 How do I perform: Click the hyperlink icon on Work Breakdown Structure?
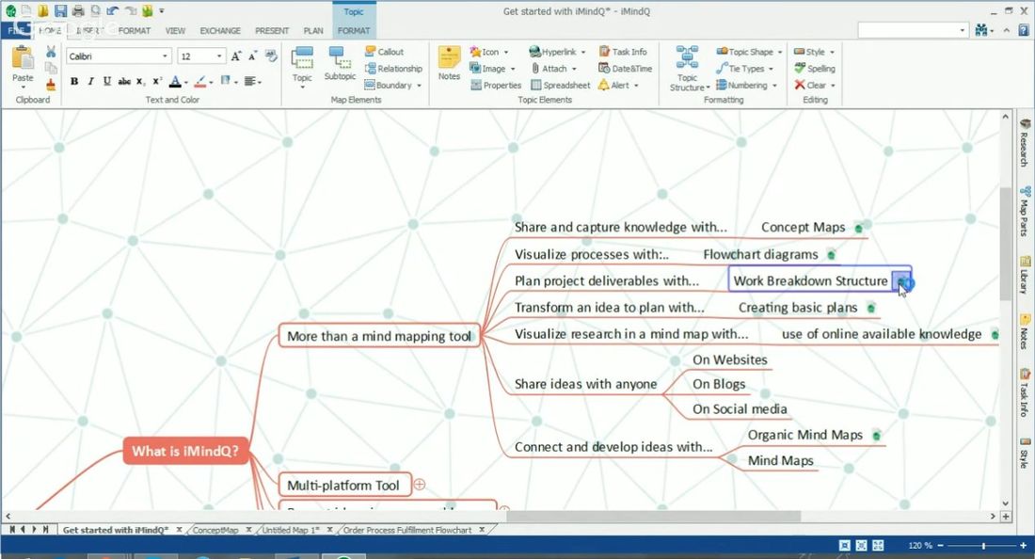coord(901,282)
